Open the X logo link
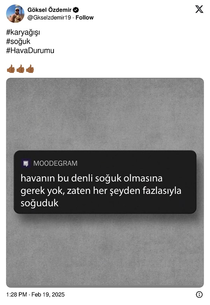The height and width of the screenshot is (305, 210). (199, 9)
